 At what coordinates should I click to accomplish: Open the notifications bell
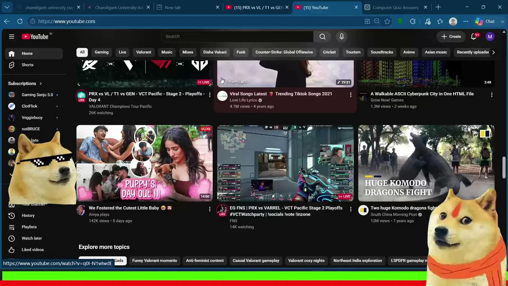tap(473, 37)
